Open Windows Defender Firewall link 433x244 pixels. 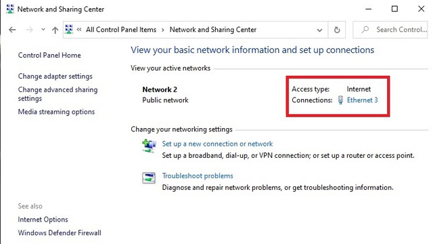pyautogui.click(x=60, y=232)
